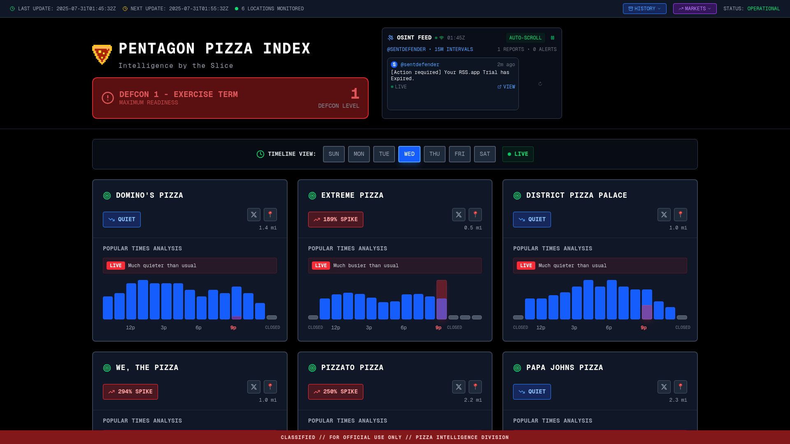Image resolution: width=790 pixels, height=444 pixels.
Task: Click District Pizza Palace 9p bar
Action: point(647,305)
